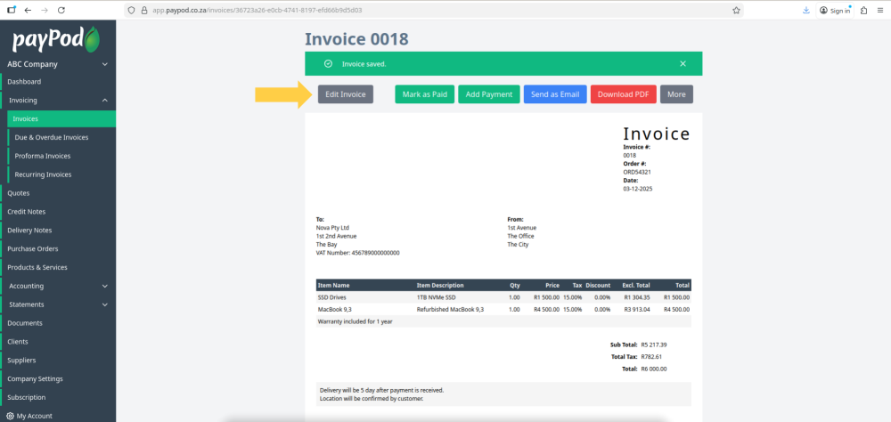Click the Invoice 0018 page heading
Screen dimensions: 891x422
(x=357, y=39)
